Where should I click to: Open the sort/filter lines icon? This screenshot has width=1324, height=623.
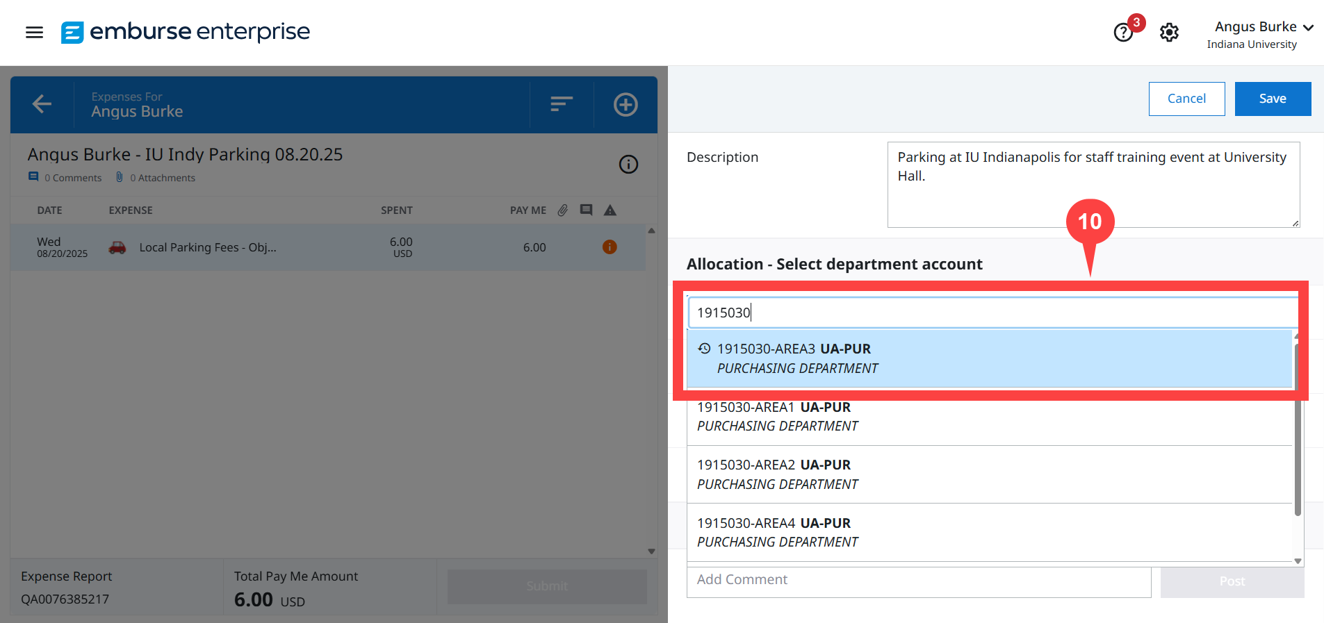click(561, 104)
